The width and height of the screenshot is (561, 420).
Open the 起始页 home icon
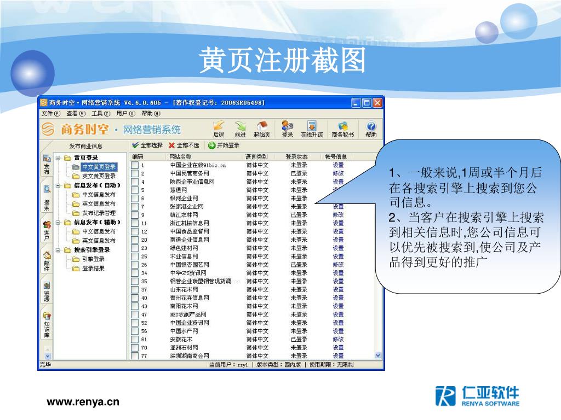[x=262, y=129]
